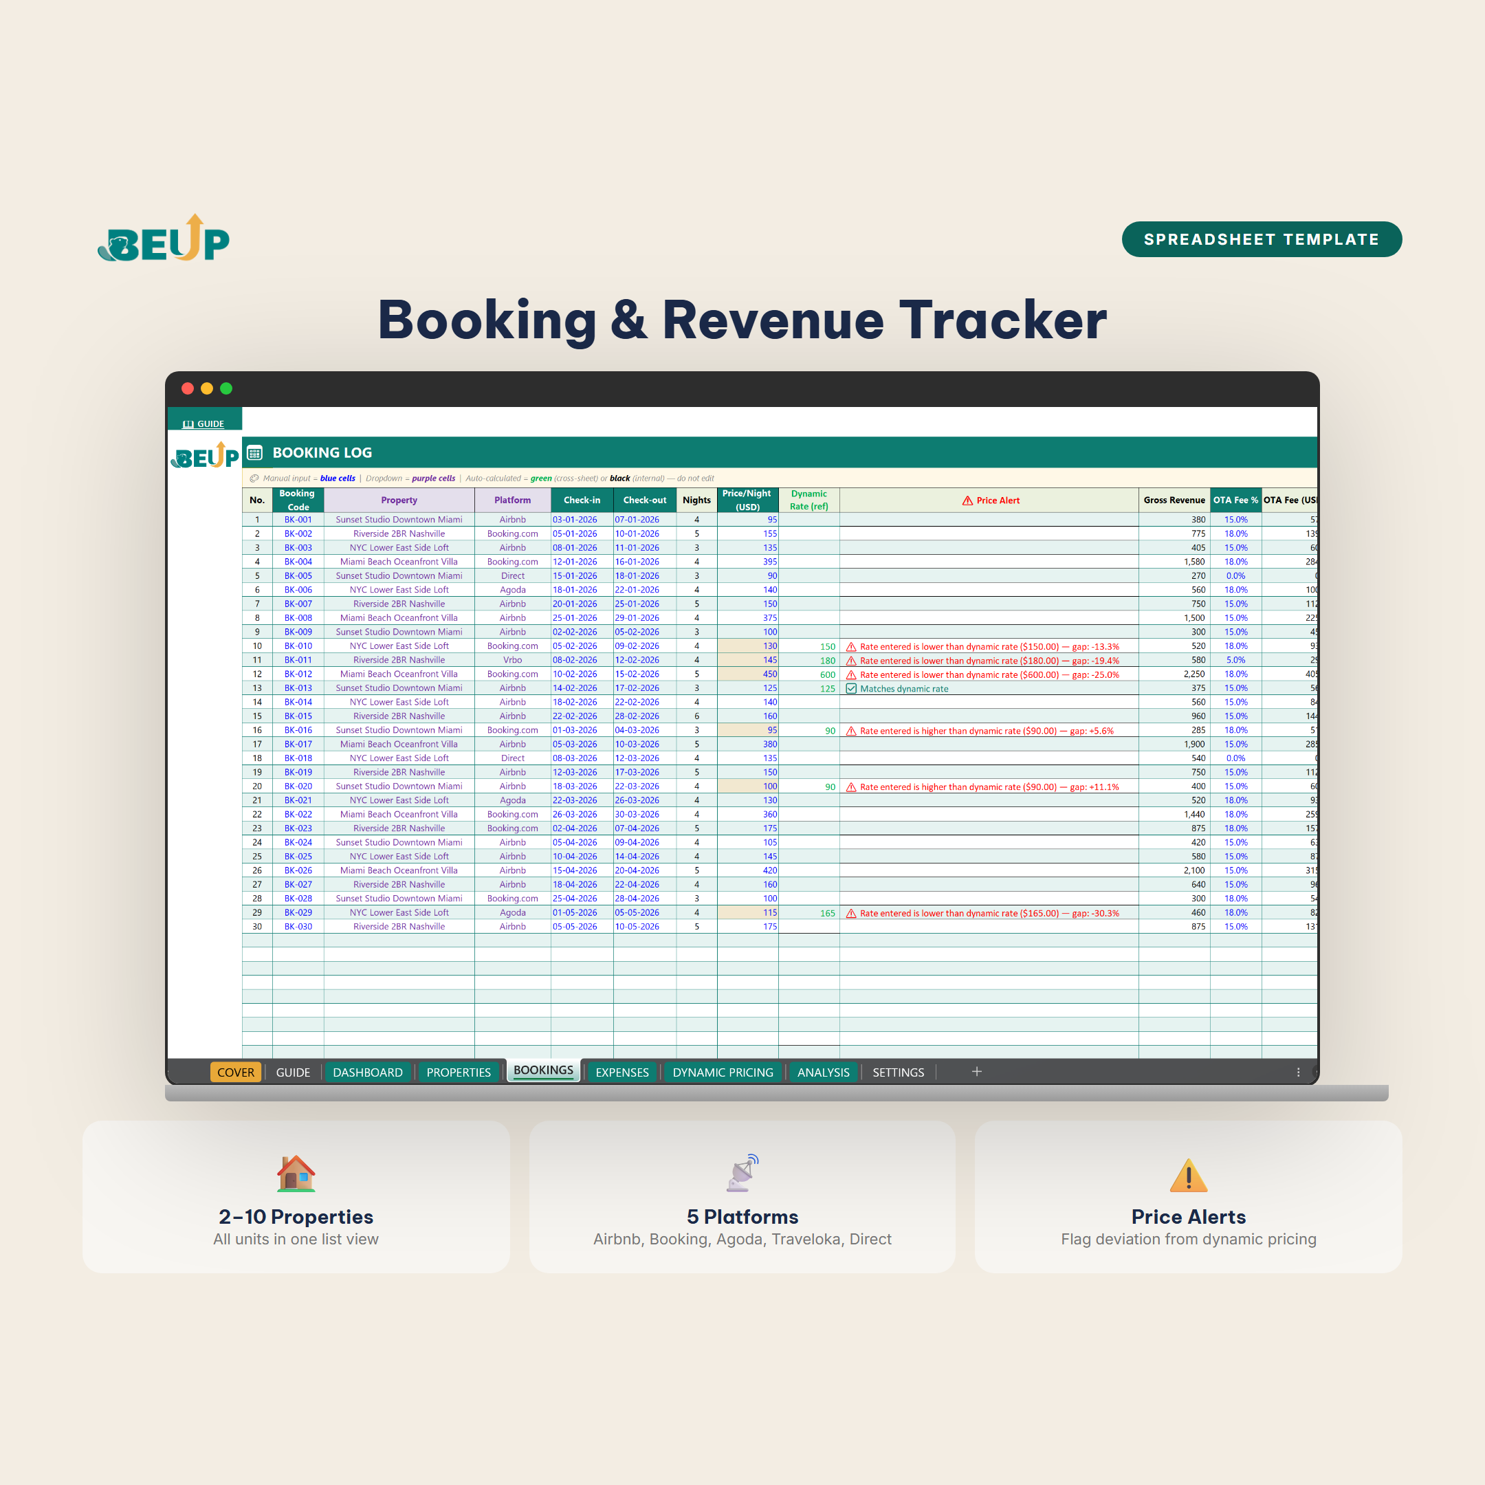The width and height of the screenshot is (1485, 1485).
Task: Click the alert triangle on BK-010 row
Action: [851, 646]
